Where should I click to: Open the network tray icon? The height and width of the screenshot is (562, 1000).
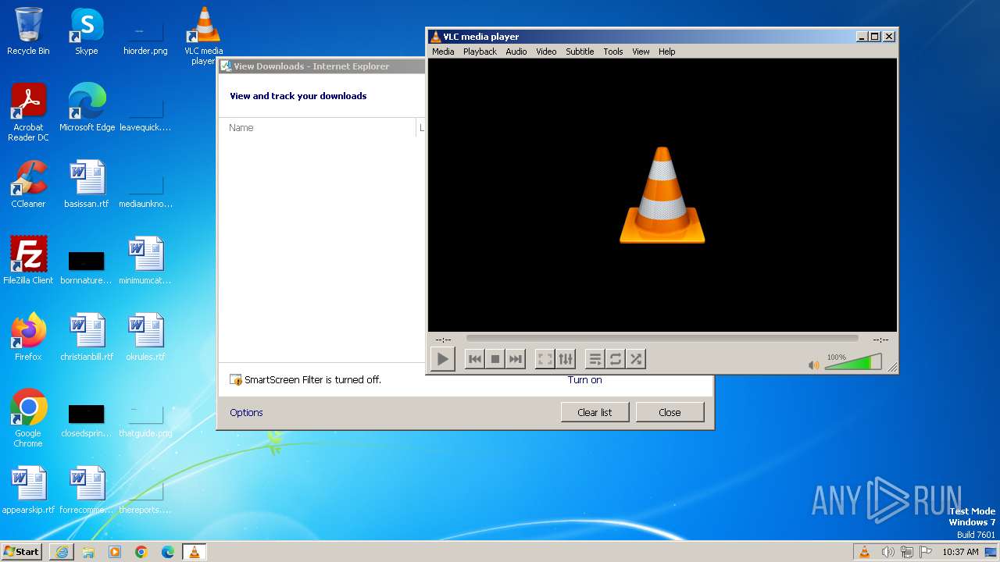pos(907,552)
